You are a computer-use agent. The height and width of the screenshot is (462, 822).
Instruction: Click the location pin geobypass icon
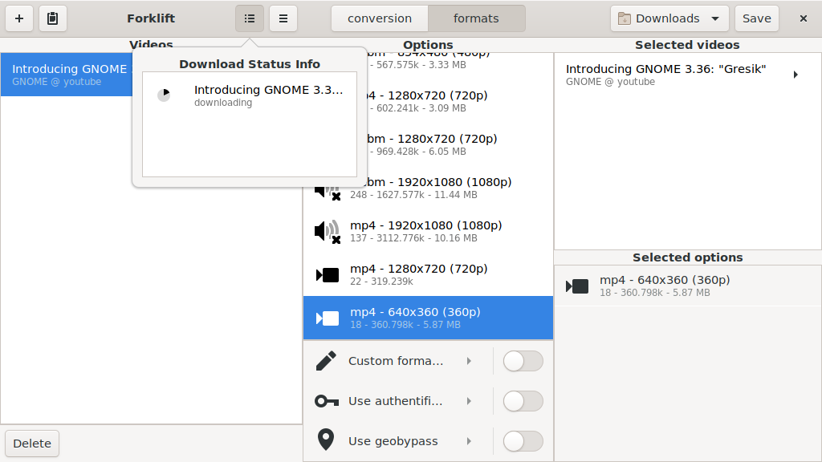(x=326, y=440)
